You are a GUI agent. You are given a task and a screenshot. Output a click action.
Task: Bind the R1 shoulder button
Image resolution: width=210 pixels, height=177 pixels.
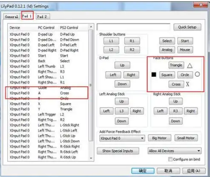pos(132,41)
